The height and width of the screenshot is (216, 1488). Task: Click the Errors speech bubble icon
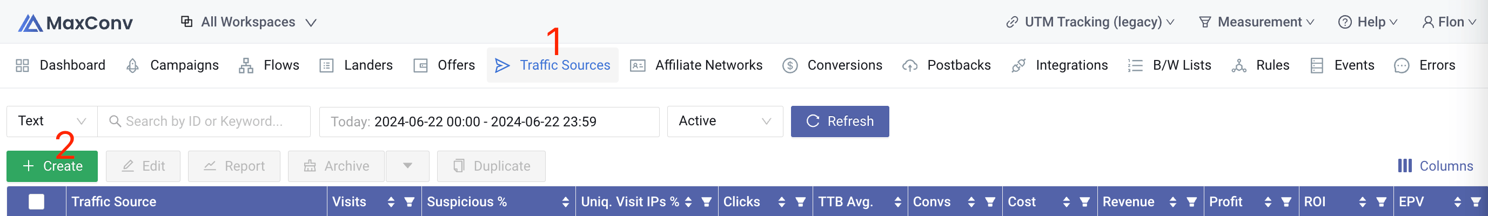point(1402,65)
